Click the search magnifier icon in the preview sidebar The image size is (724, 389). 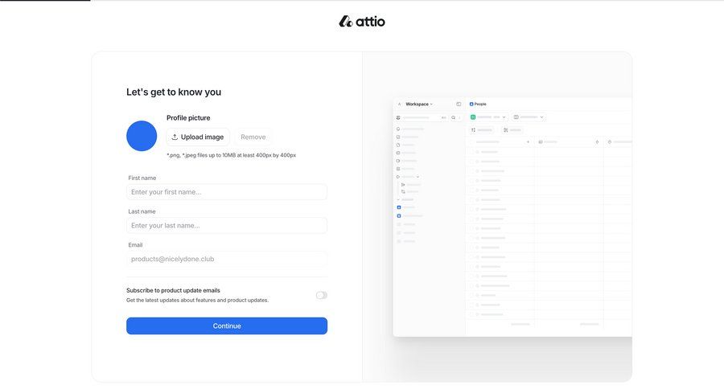[x=453, y=117]
